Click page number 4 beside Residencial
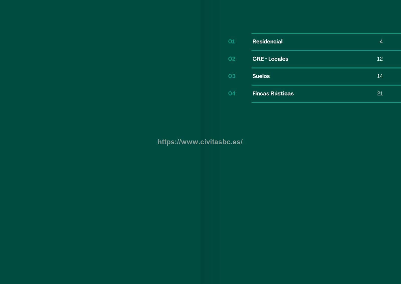401x284 pixels. [x=381, y=42]
